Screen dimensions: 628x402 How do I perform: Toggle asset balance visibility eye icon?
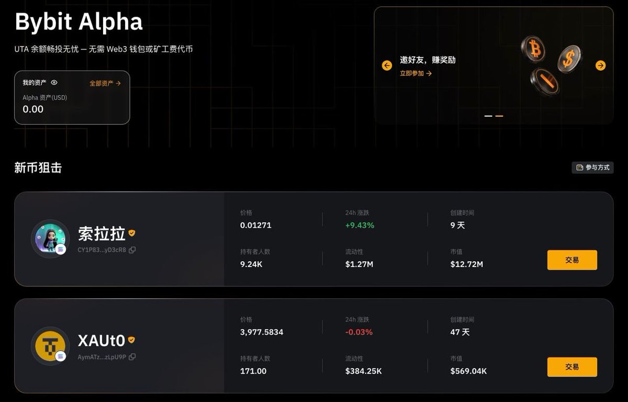pyautogui.click(x=54, y=83)
